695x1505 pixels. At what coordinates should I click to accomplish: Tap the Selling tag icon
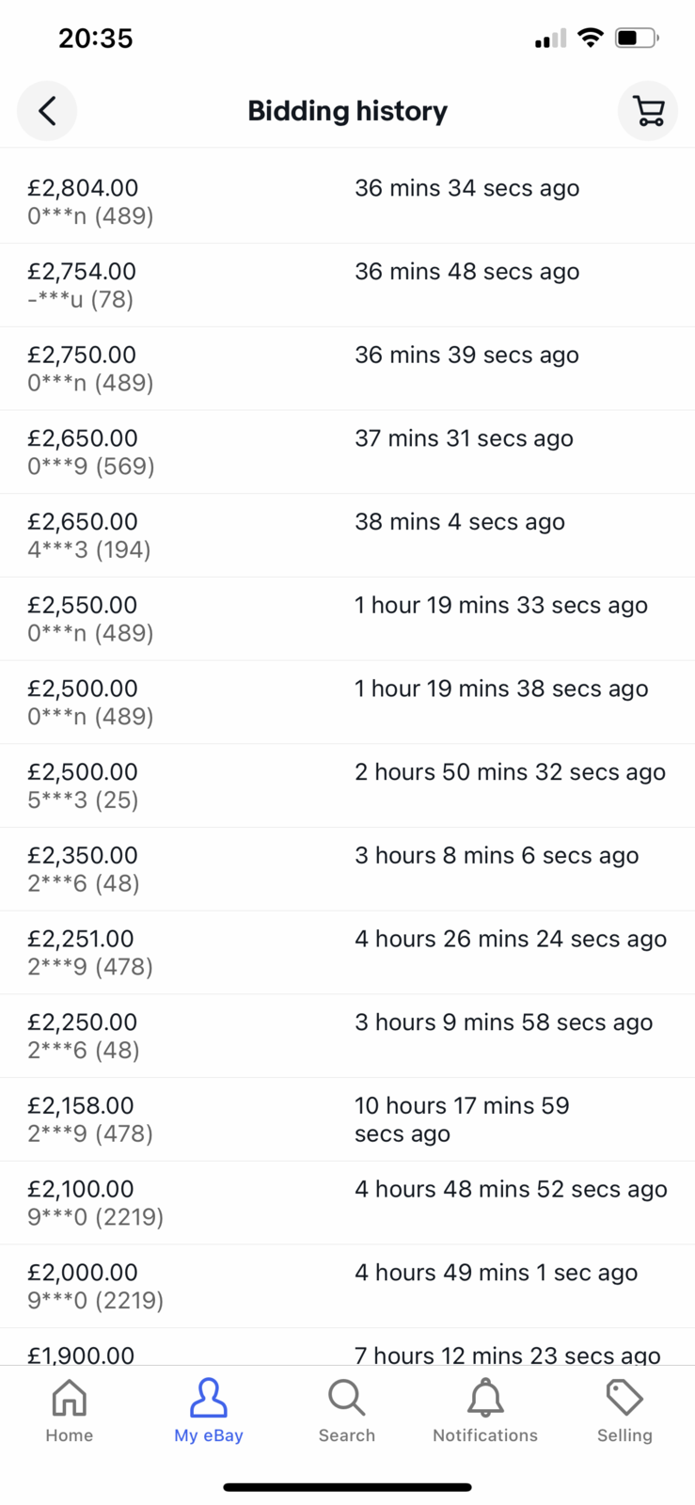624,1398
